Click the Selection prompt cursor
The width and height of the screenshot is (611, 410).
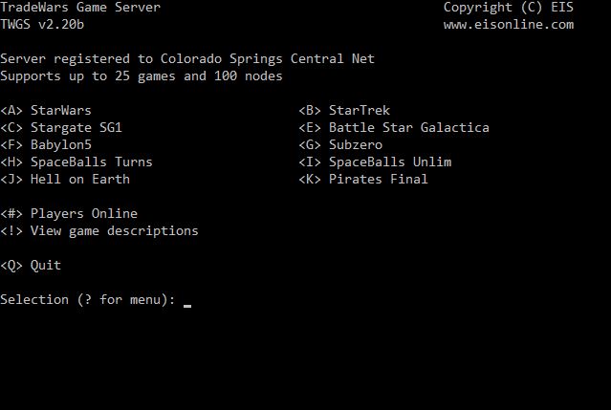click(x=187, y=306)
